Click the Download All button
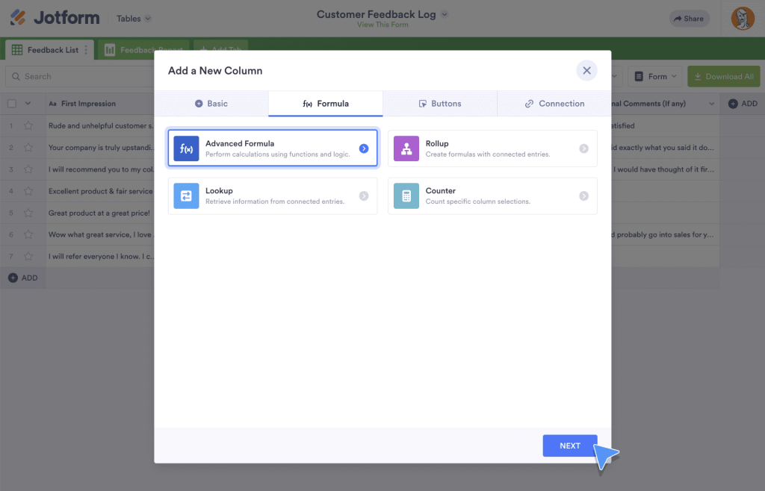 [723, 76]
